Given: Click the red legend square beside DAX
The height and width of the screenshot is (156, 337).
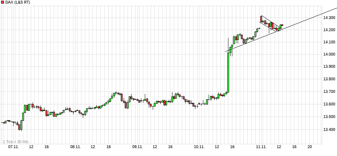Looking at the screenshot, I should click(x=3, y=3).
